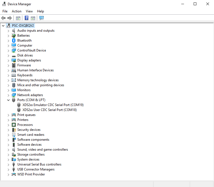Minimize the Device Manager window
Image resolution: width=214 pixels, height=187 pixels.
[183, 4]
